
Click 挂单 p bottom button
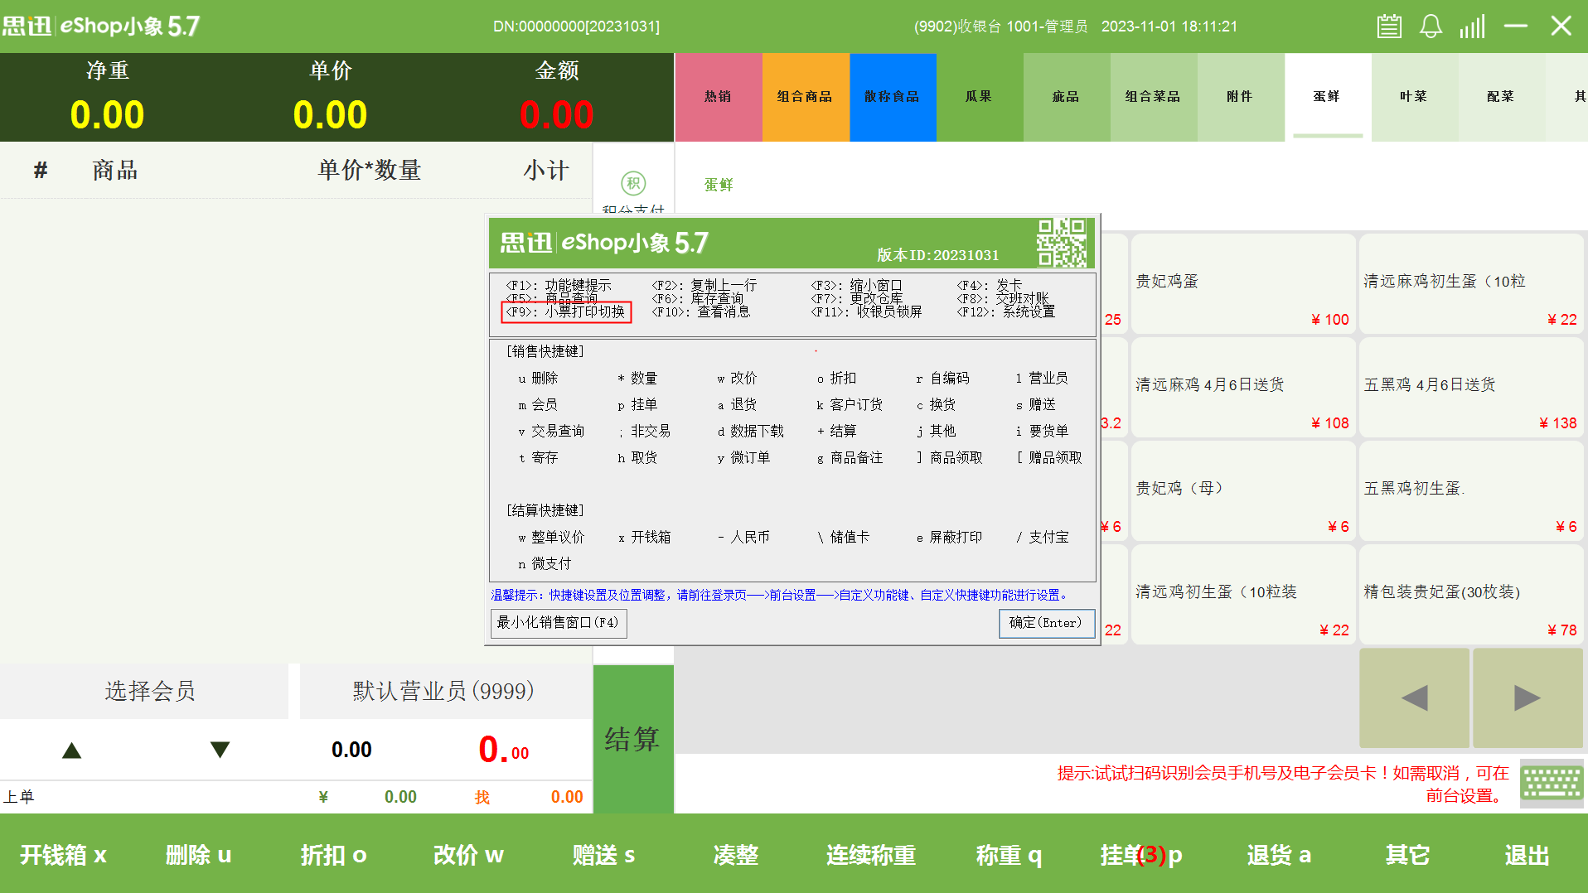[x=1141, y=855]
